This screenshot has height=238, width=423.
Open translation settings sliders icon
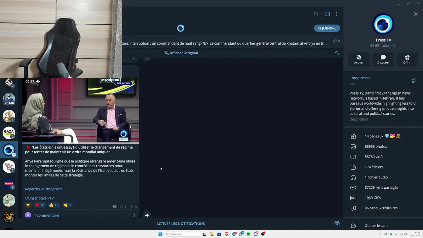point(337,53)
